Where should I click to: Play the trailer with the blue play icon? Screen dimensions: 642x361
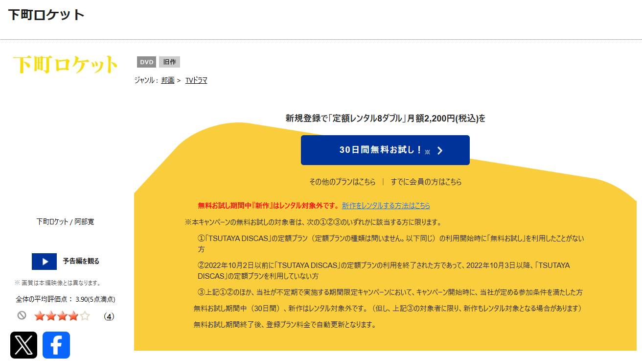coord(44,262)
